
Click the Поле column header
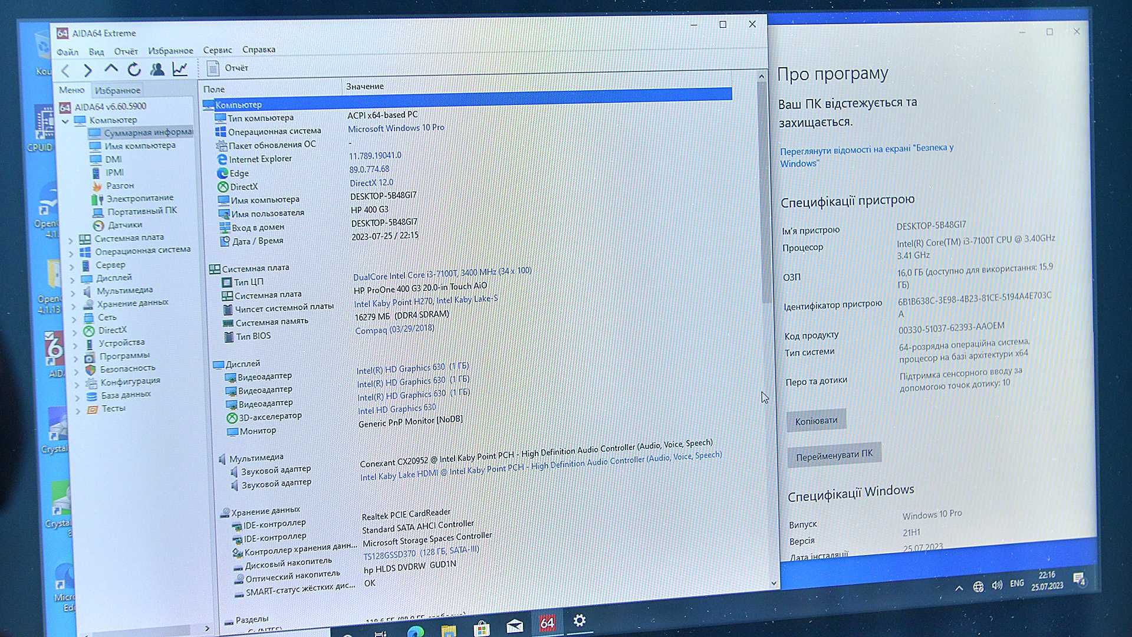click(x=214, y=89)
